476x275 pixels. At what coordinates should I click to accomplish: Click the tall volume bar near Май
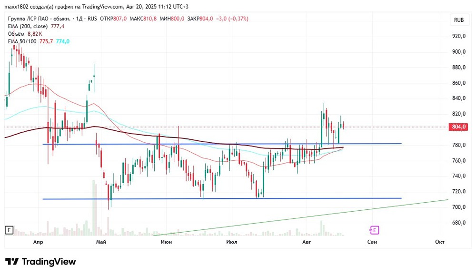coord(93,208)
